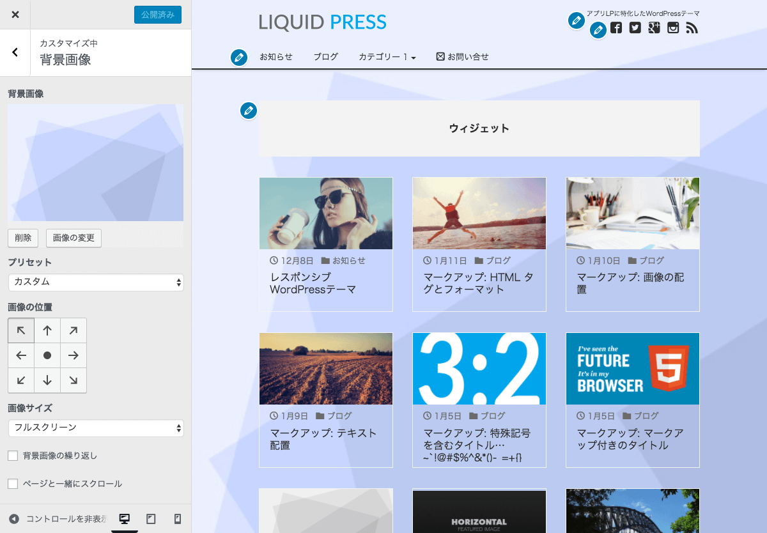This screenshot has height=533, width=767.
Task: Open the HTML5 Future Browser thumbnail
Action: click(633, 369)
